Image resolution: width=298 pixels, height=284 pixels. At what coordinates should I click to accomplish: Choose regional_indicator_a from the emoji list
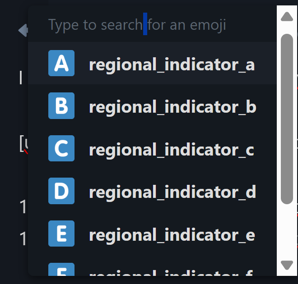click(x=172, y=64)
